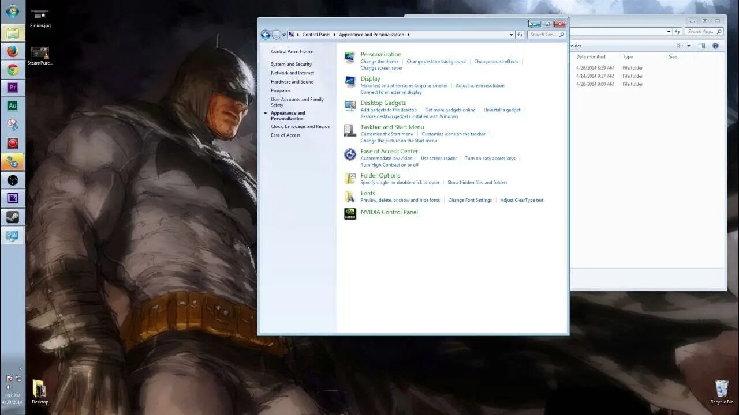Click the Personalization category icon

tap(350, 57)
